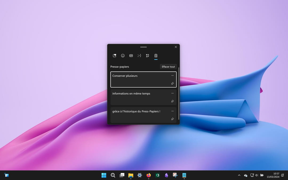
Task: Open more options for 'informations en même temps'
Action: pos(173,93)
